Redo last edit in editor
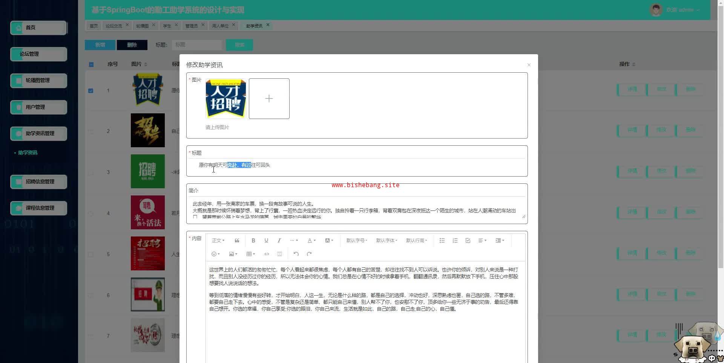724x363 pixels. [x=309, y=254]
